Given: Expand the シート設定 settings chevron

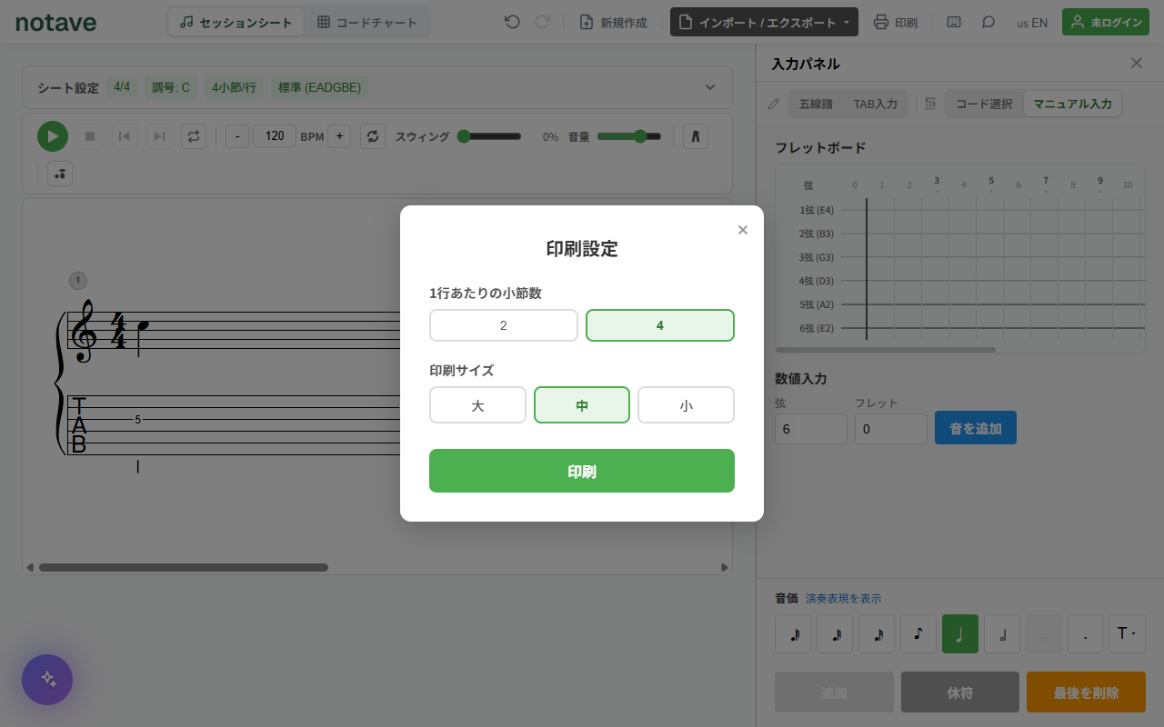Looking at the screenshot, I should coord(710,87).
